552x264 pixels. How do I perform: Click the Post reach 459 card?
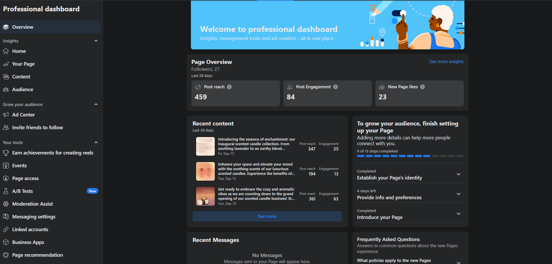click(x=236, y=93)
